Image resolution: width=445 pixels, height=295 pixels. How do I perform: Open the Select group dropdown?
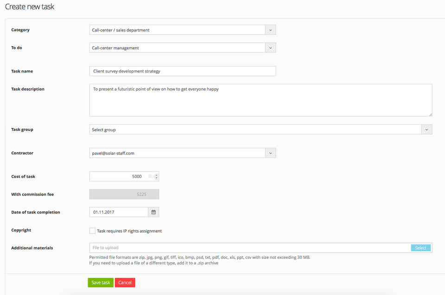(261, 130)
